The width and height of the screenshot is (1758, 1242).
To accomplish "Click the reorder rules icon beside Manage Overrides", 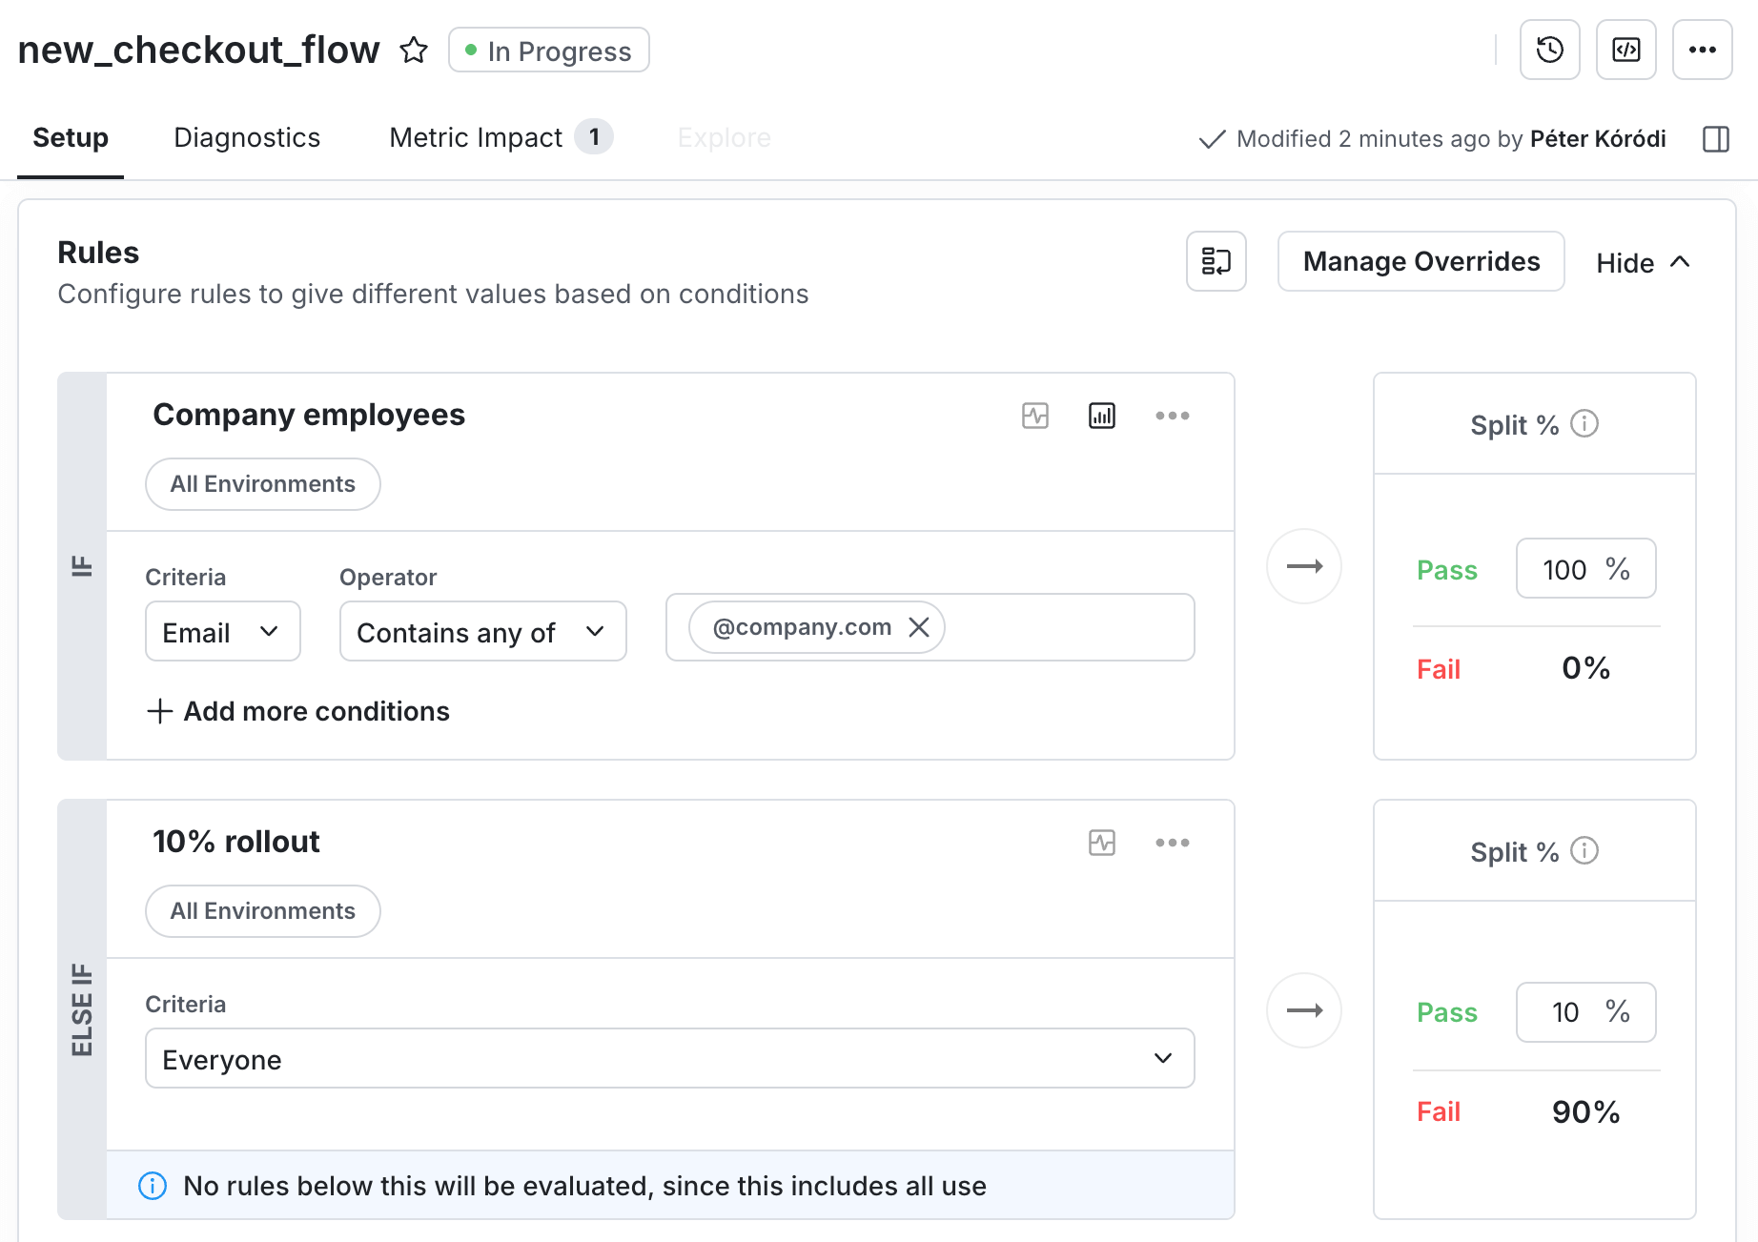I will tap(1216, 261).
